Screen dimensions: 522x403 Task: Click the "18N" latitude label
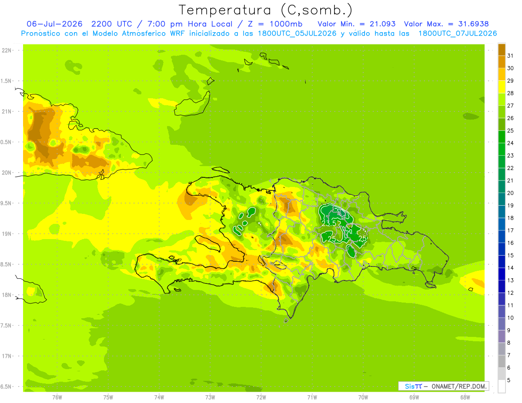tap(6, 295)
